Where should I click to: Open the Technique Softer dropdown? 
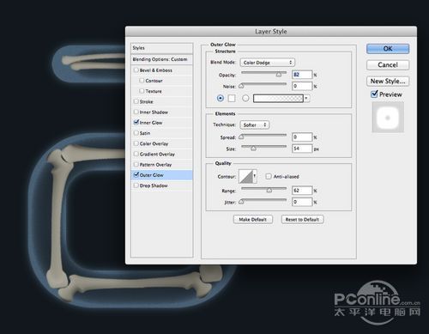(x=255, y=124)
